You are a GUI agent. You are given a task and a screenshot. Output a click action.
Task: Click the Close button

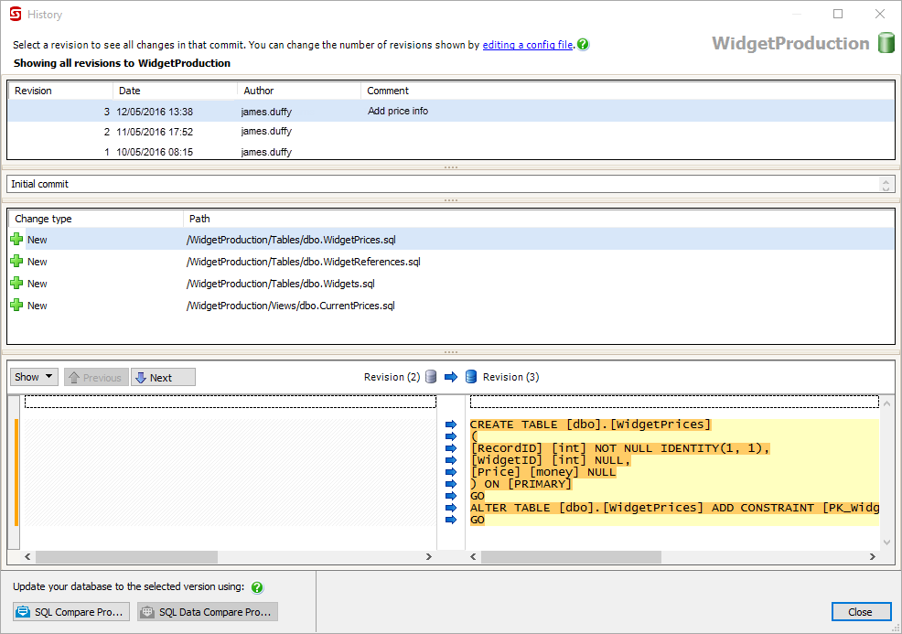(x=860, y=612)
